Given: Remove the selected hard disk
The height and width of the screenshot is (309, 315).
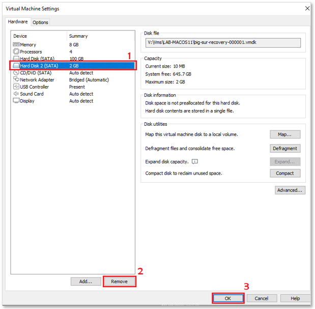Looking at the screenshot, I should click(119, 282).
